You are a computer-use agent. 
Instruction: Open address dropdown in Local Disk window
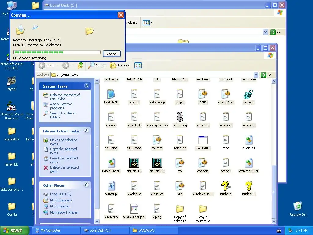point(265,32)
